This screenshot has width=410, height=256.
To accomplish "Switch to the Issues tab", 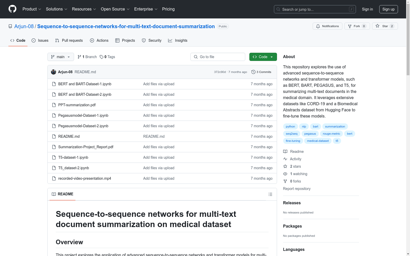I will tap(40, 40).
